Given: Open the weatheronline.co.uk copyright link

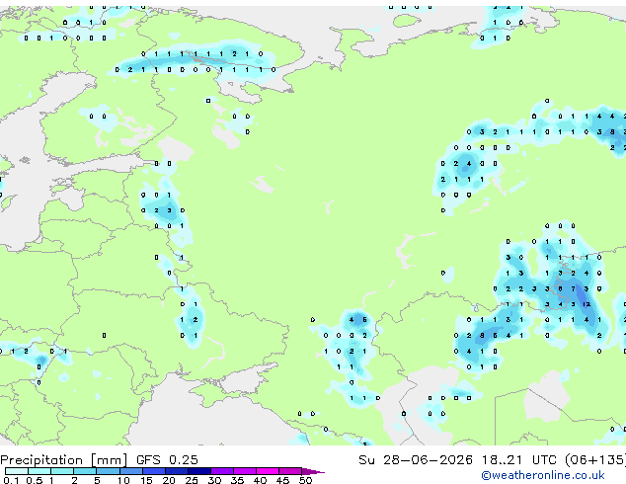Looking at the screenshot, I should 543,475.
